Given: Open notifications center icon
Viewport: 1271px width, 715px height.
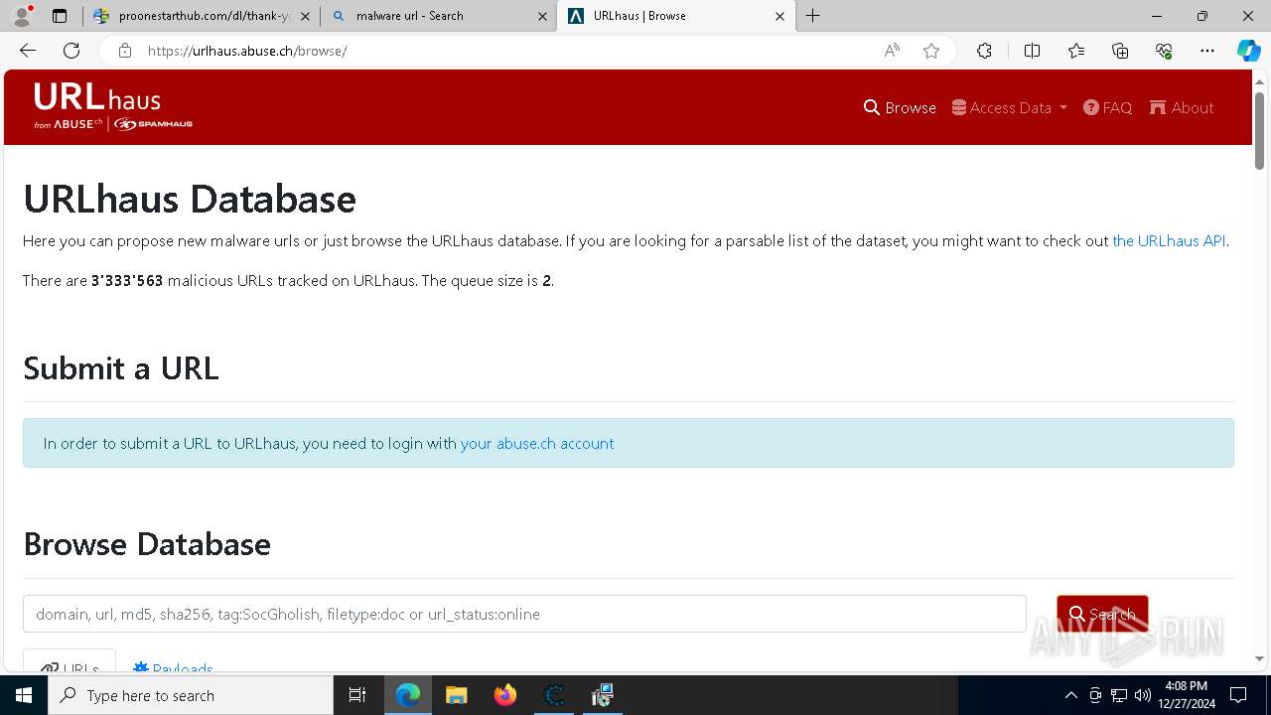Looking at the screenshot, I should [x=1238, y=695].
